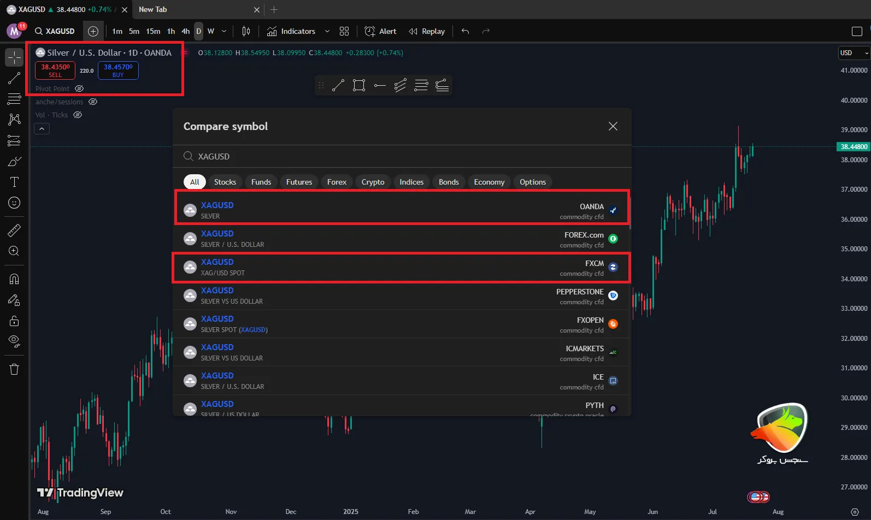Click the red SELL price button

click(55, 70)
